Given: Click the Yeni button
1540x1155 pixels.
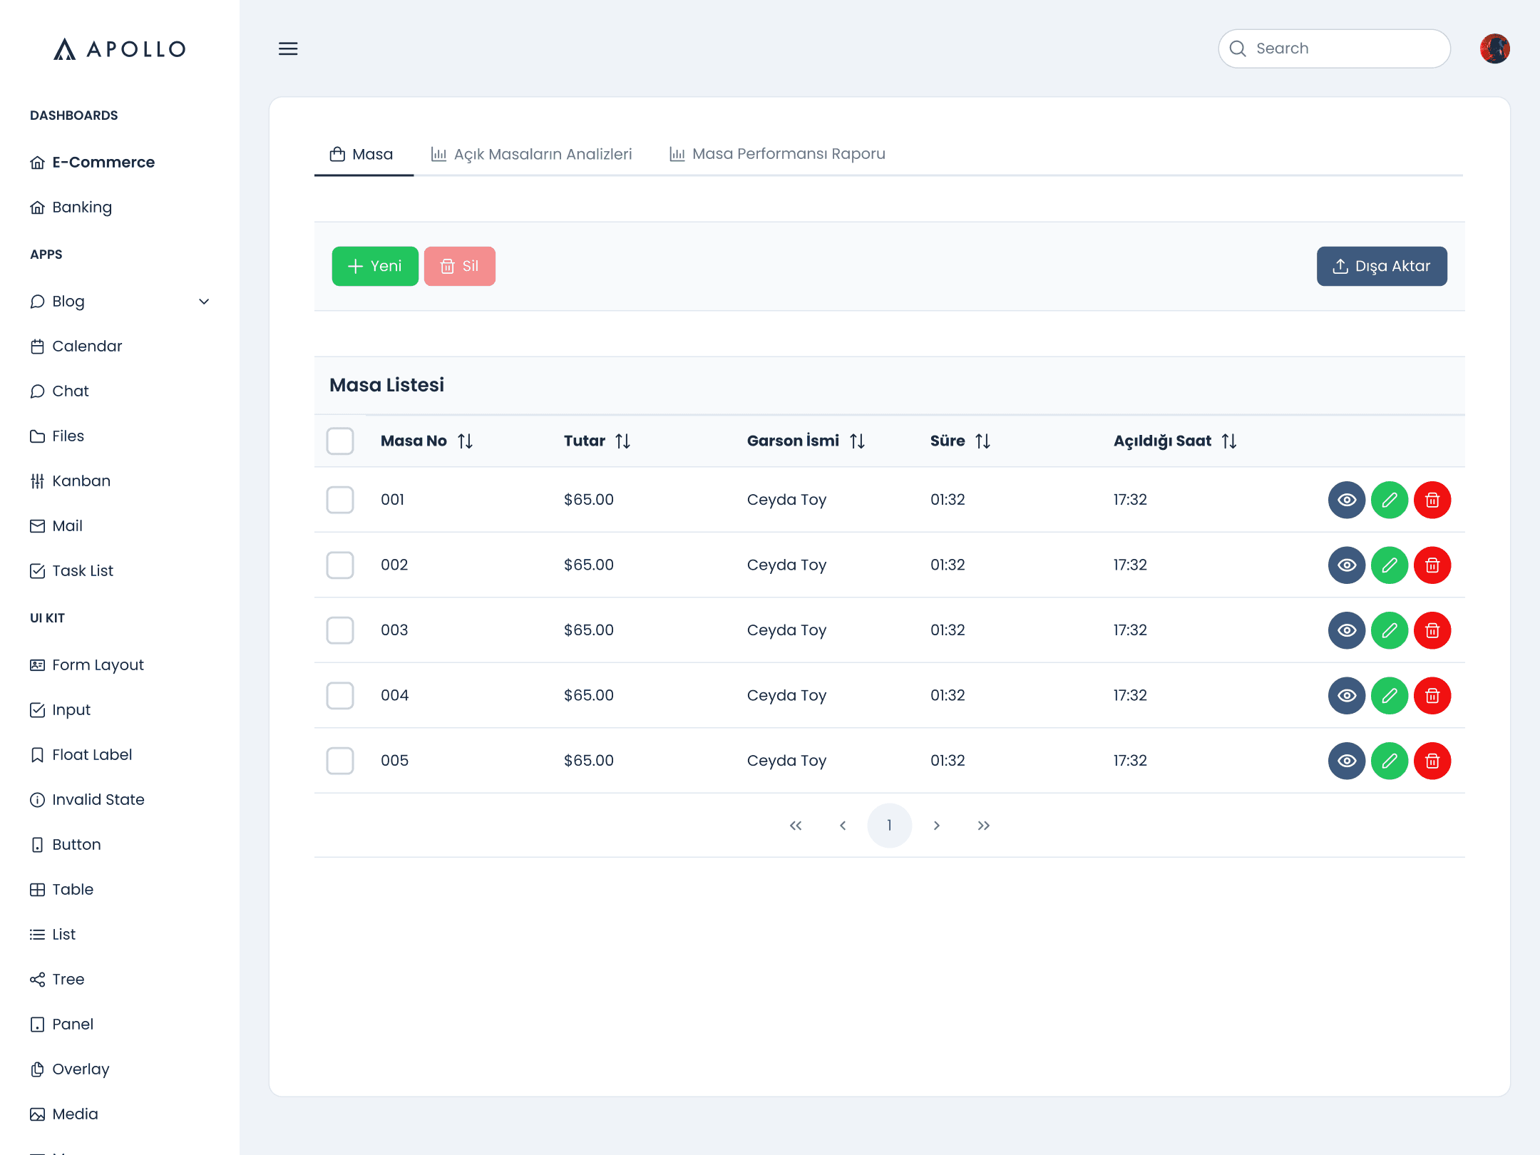Looking at the screenshot, I should coord(375,267).
